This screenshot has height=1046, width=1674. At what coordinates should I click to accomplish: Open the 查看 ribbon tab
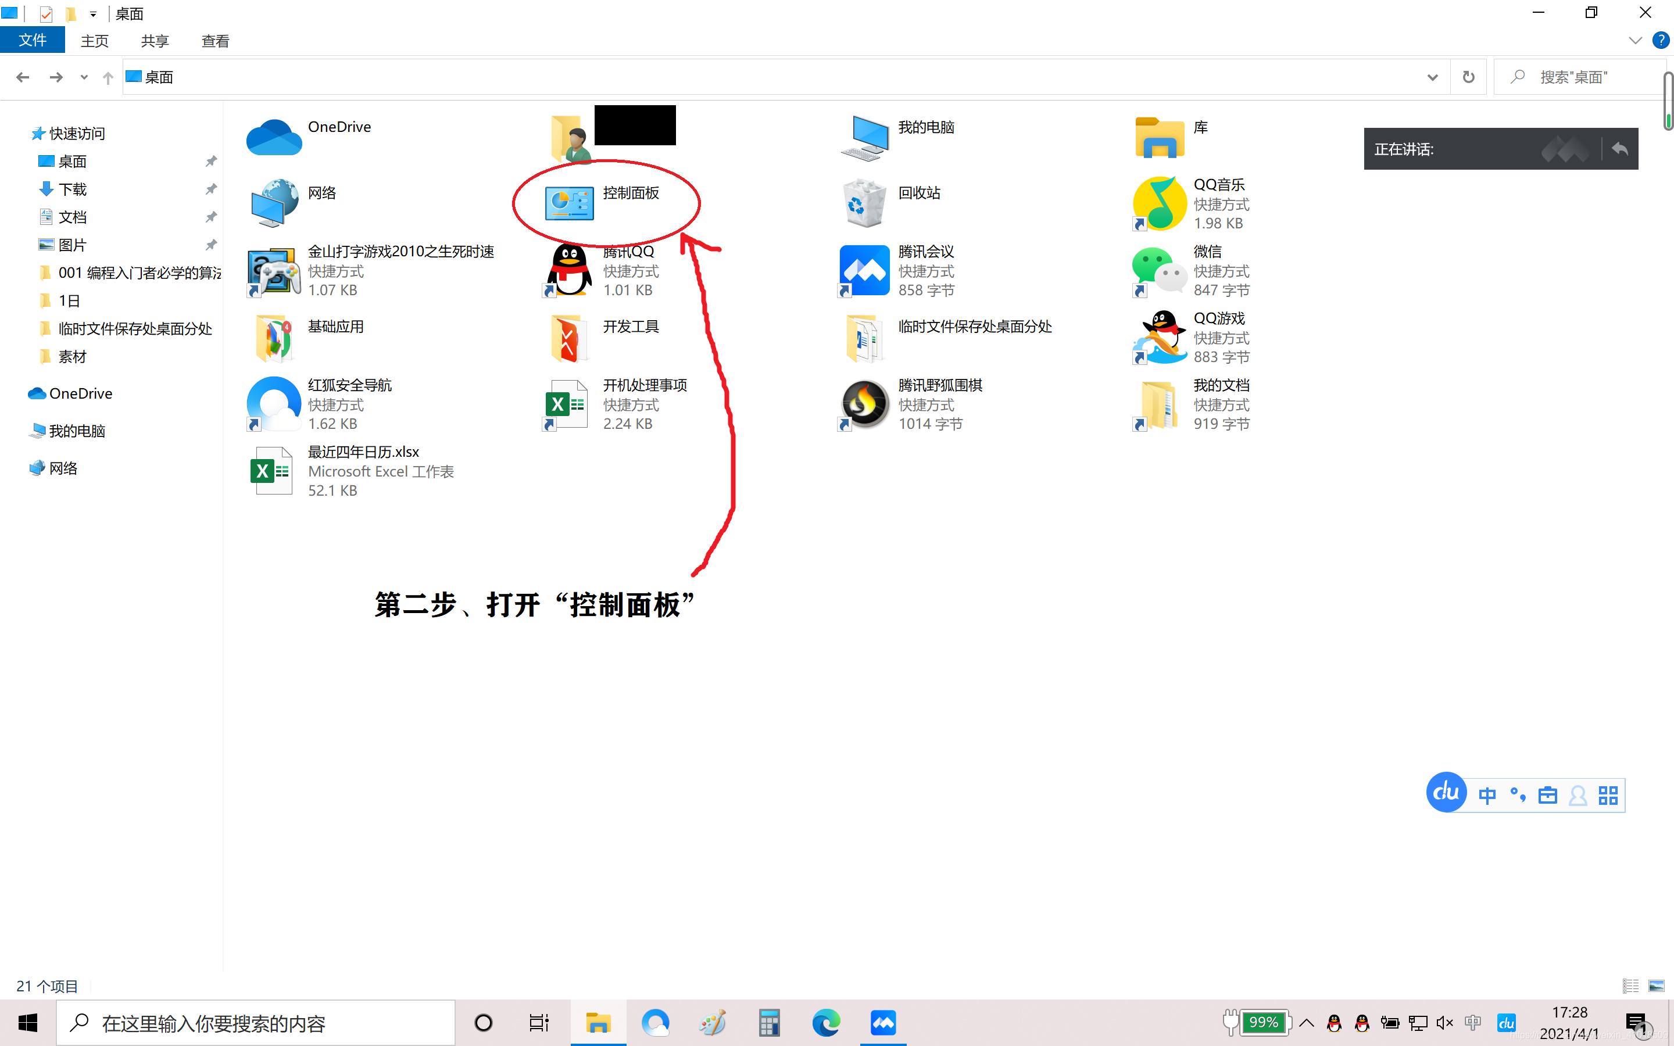point(214,41)
